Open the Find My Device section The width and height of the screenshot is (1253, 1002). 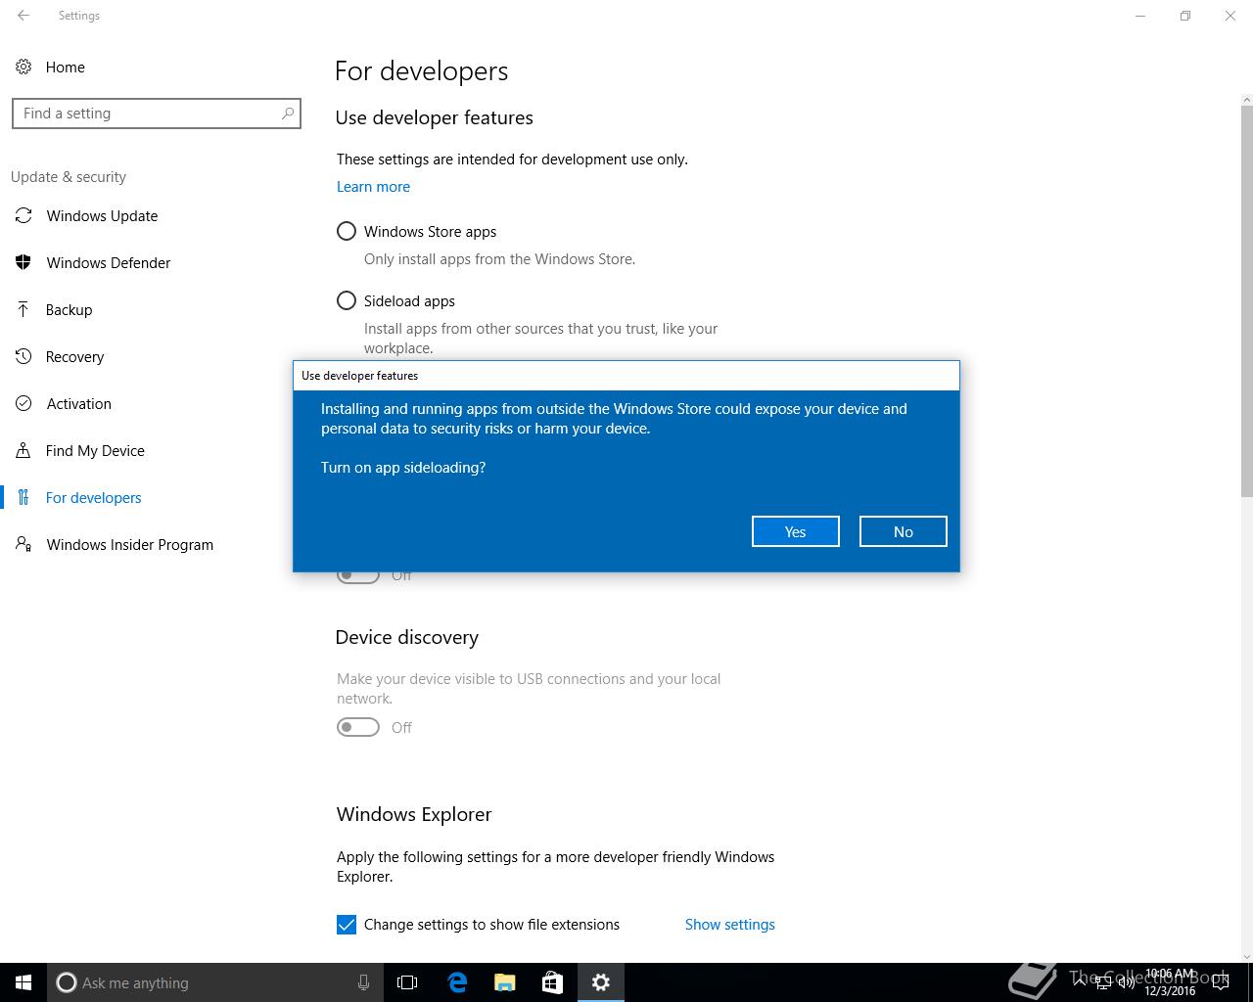[x=95, y=451]
